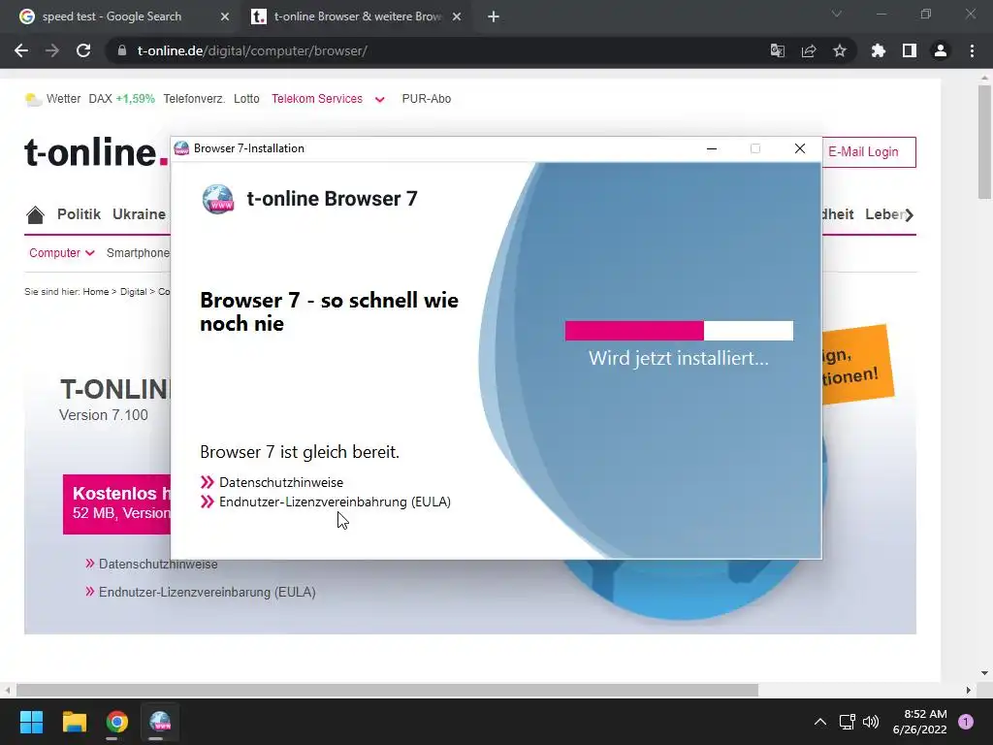Close the speed test Google Search tab

225,16
